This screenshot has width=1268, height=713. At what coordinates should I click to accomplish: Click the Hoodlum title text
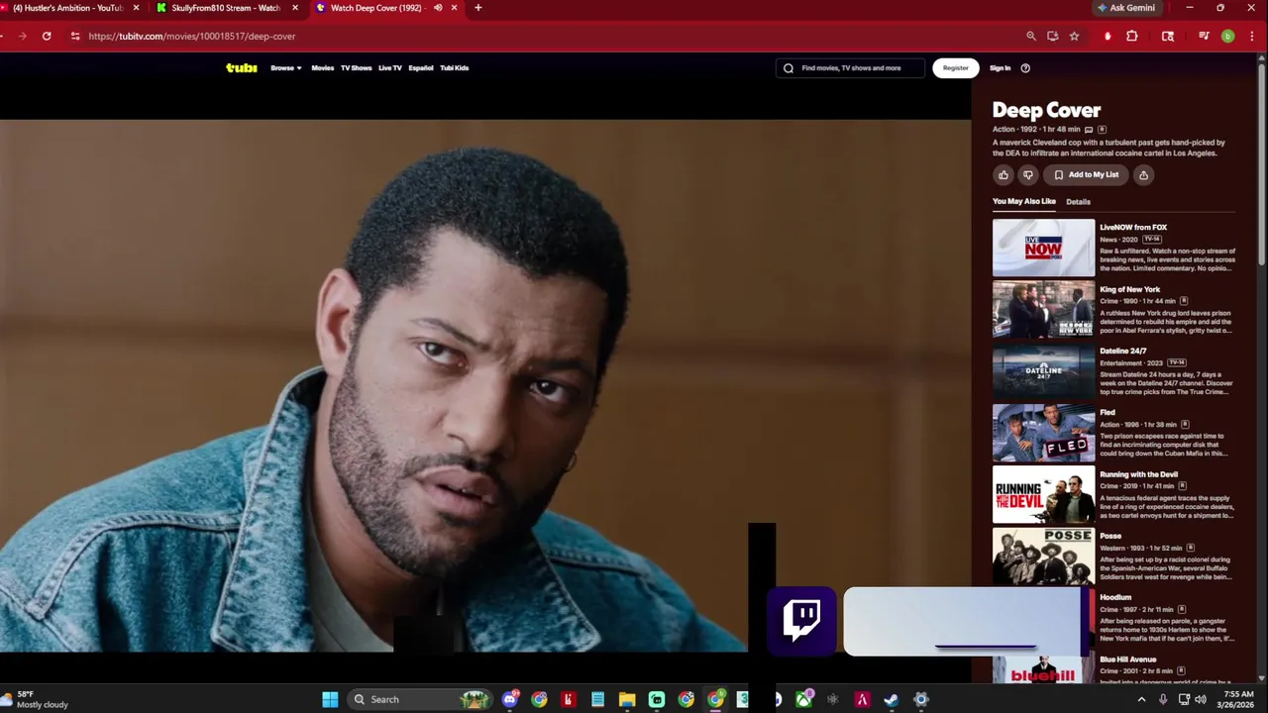tap(1115, 597)
